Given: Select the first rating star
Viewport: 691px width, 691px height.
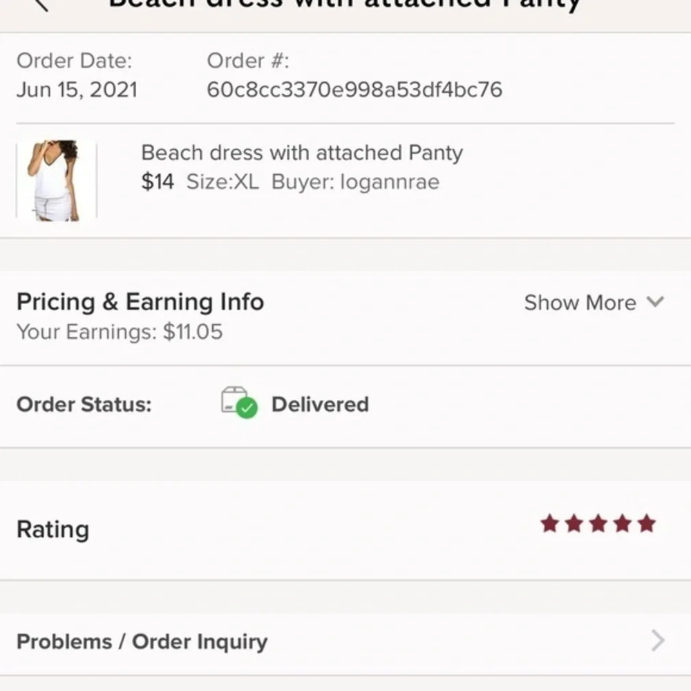Looking at the screenshot, I should tap(551, 524).
